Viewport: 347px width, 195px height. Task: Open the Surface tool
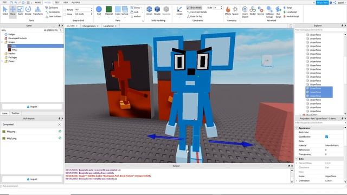tap(125, 11)
